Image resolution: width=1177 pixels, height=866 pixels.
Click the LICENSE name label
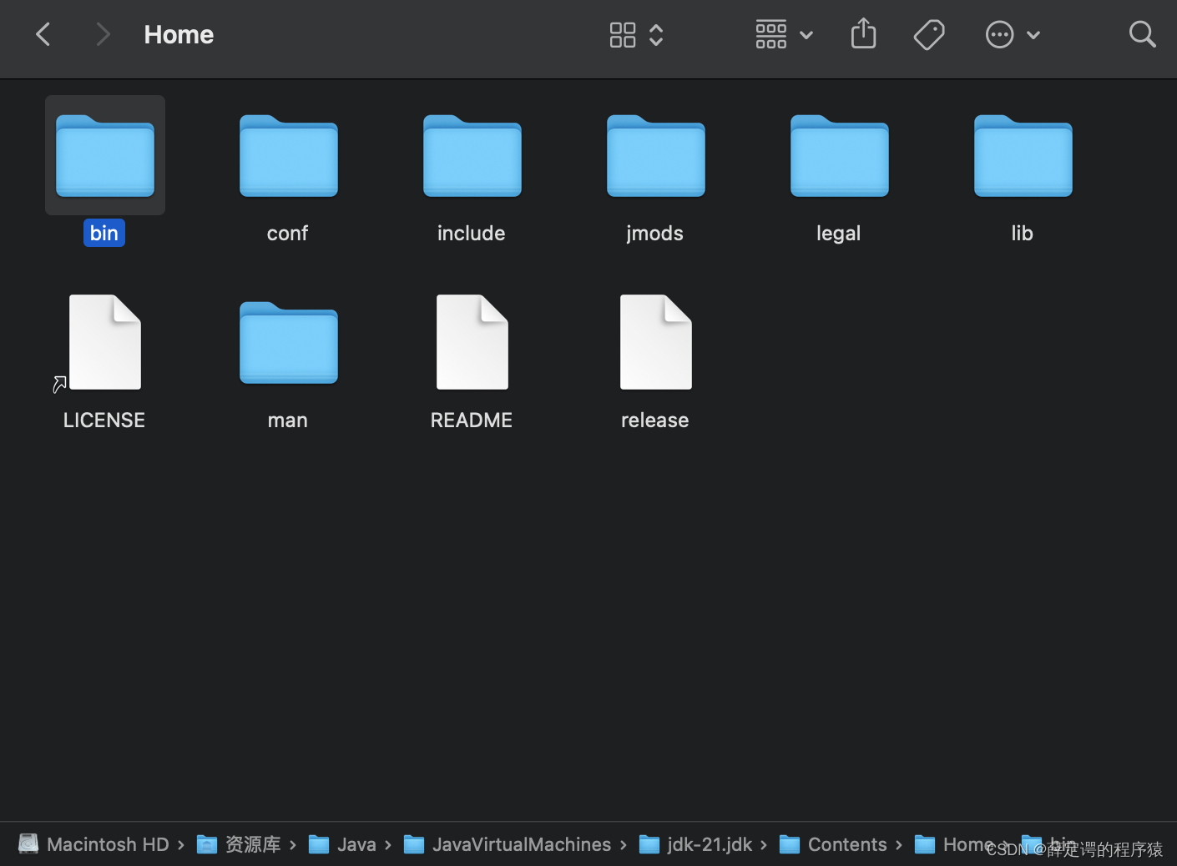coord(104,420)
